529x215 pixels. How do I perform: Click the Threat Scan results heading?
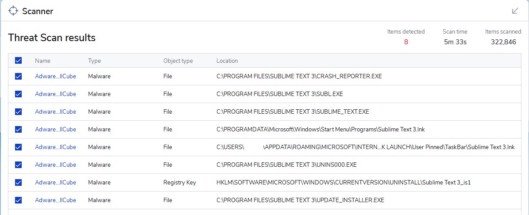click(52, 38)
